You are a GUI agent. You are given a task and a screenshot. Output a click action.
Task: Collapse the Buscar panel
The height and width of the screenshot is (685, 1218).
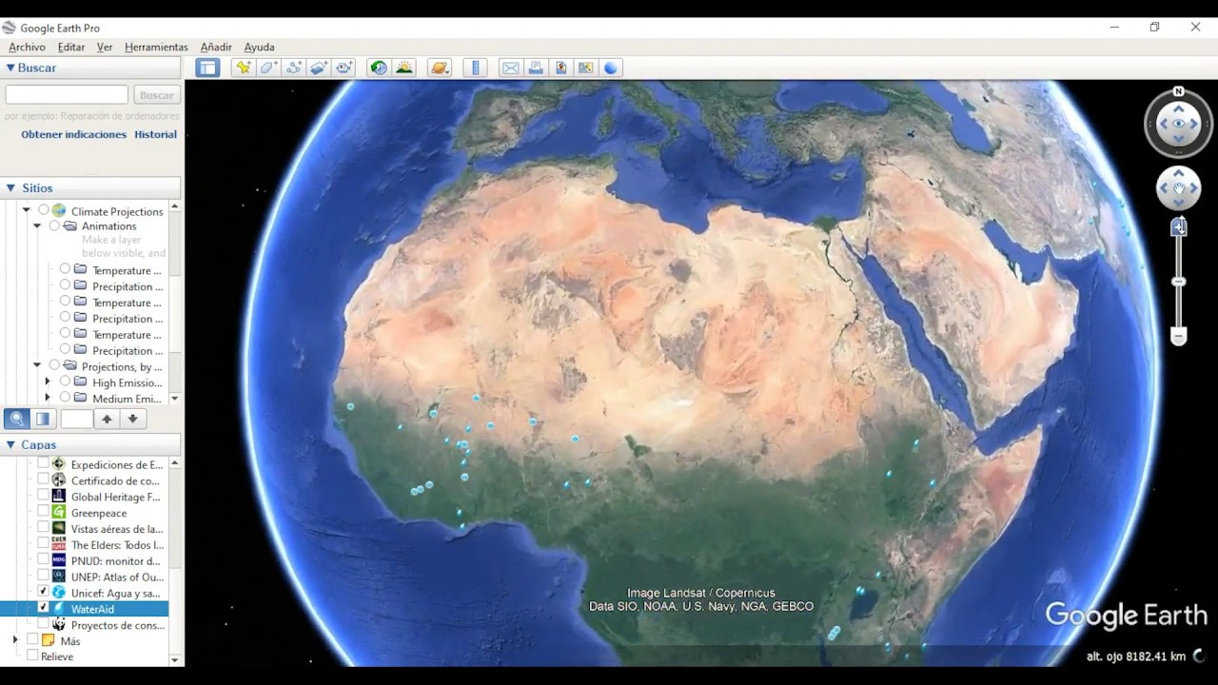click(10, 68)
